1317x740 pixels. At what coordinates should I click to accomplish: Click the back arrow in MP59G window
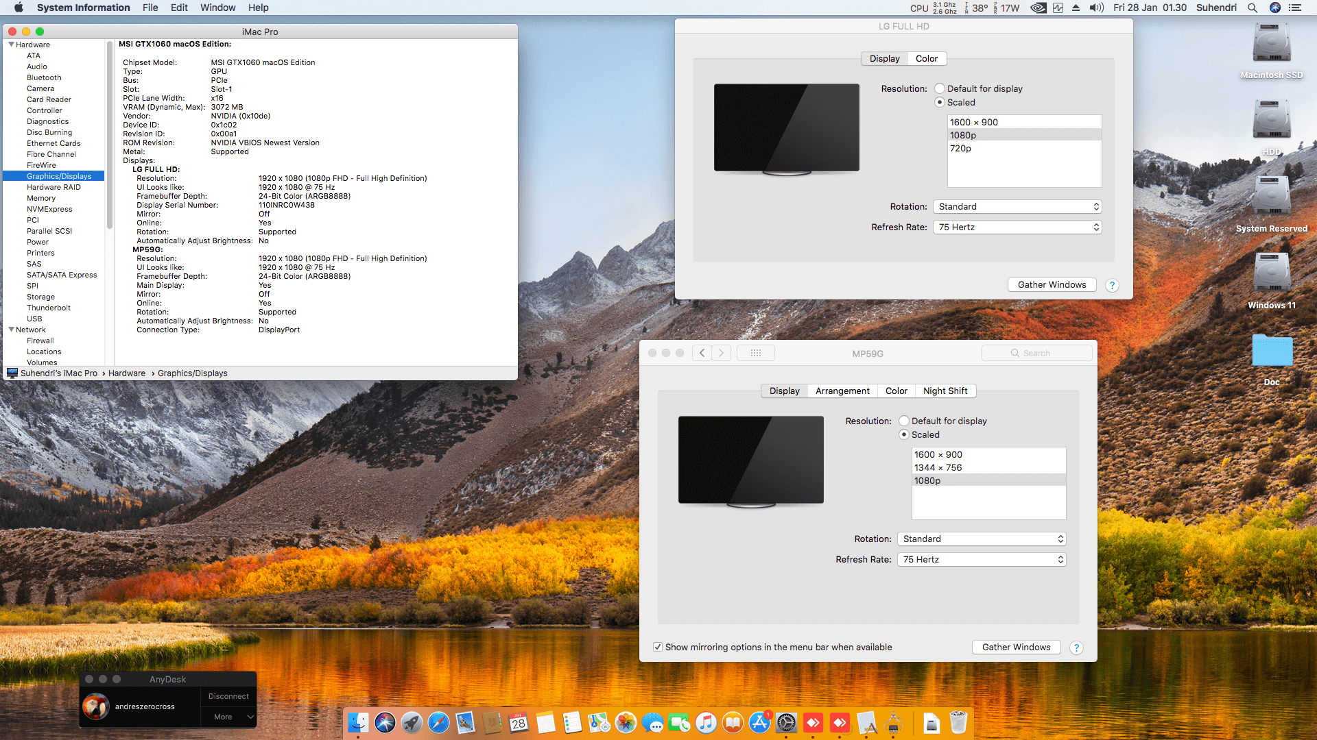(x=702, y=353)
